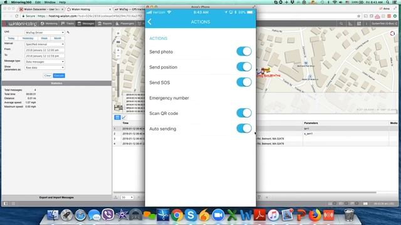
Task: Open Microsoft Excel from the Dock
Action: 232,215
